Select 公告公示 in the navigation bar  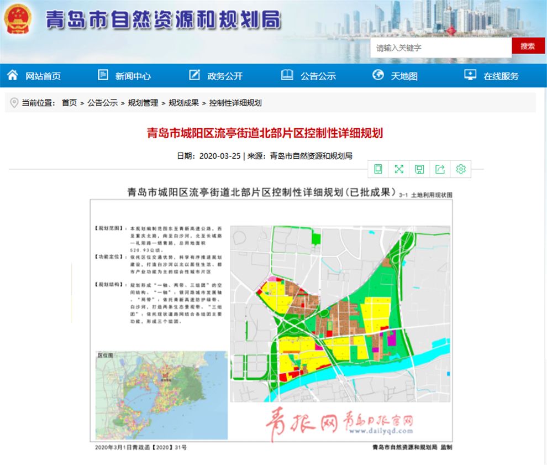click(318, 76)
